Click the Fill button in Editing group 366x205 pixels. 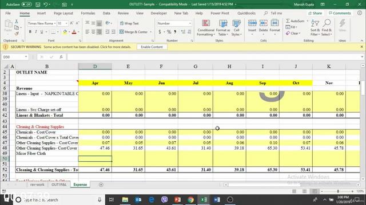291,27
